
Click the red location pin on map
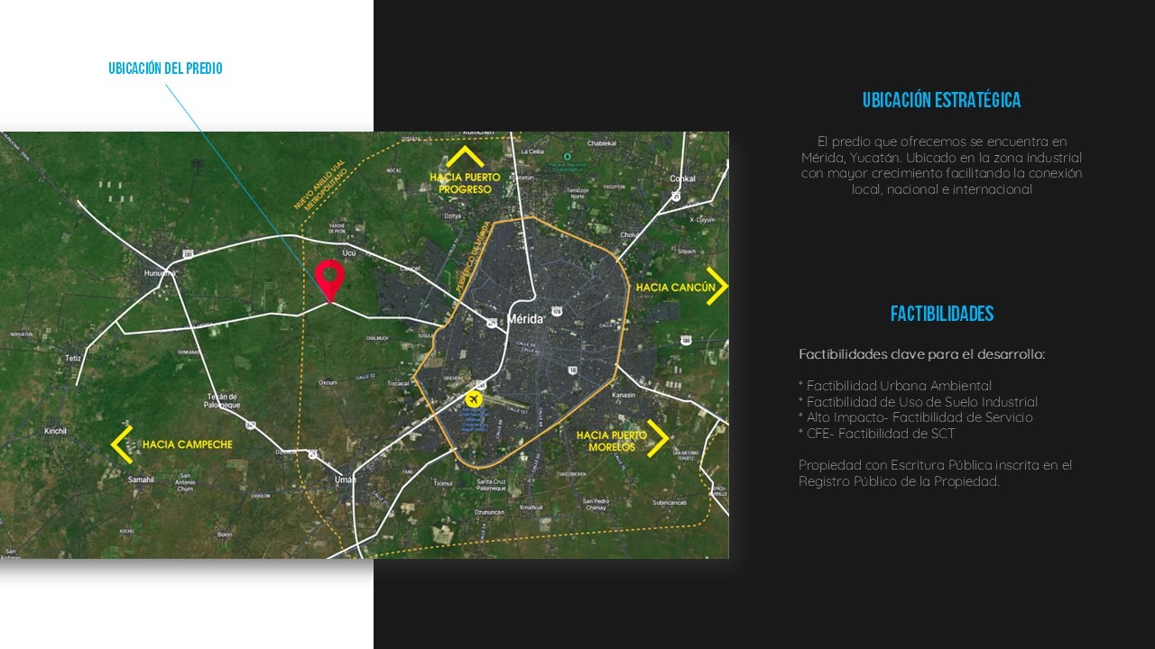329,279
